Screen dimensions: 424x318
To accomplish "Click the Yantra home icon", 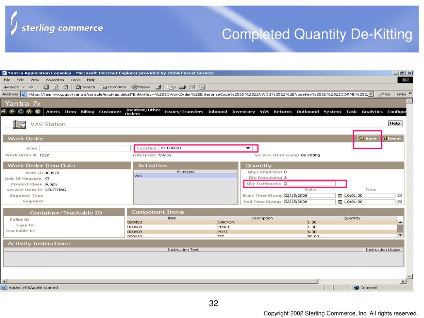I will [x=29, y=112].
